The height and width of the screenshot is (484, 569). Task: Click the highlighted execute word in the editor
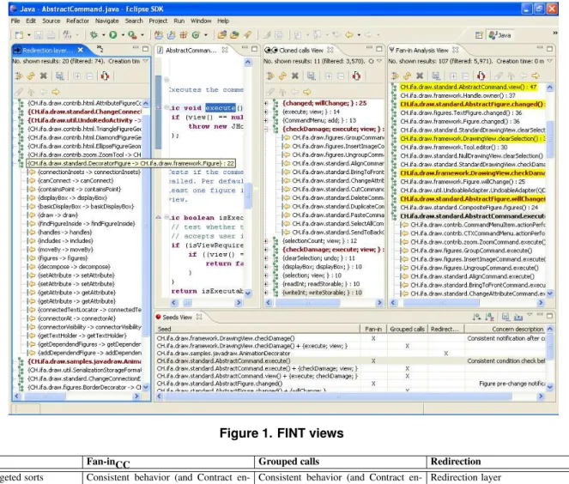pyautogui.click(x=221, y=108)
